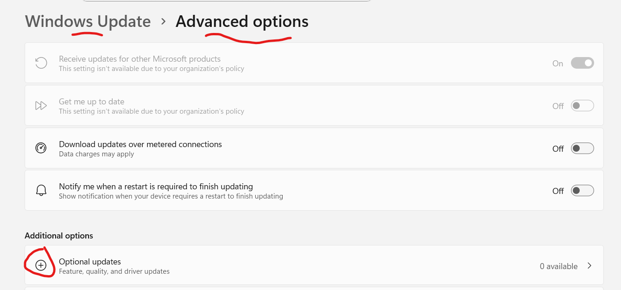Click the breadcrumb arrow after Windows Update
Screen dimensions: 621x290
pos(163,21)
